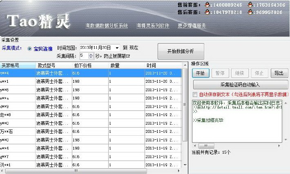The width and height of the screenshot is (290, 174).
Task: Sort by the 拍下价格 column header
Action: click(x=90, y=65)
